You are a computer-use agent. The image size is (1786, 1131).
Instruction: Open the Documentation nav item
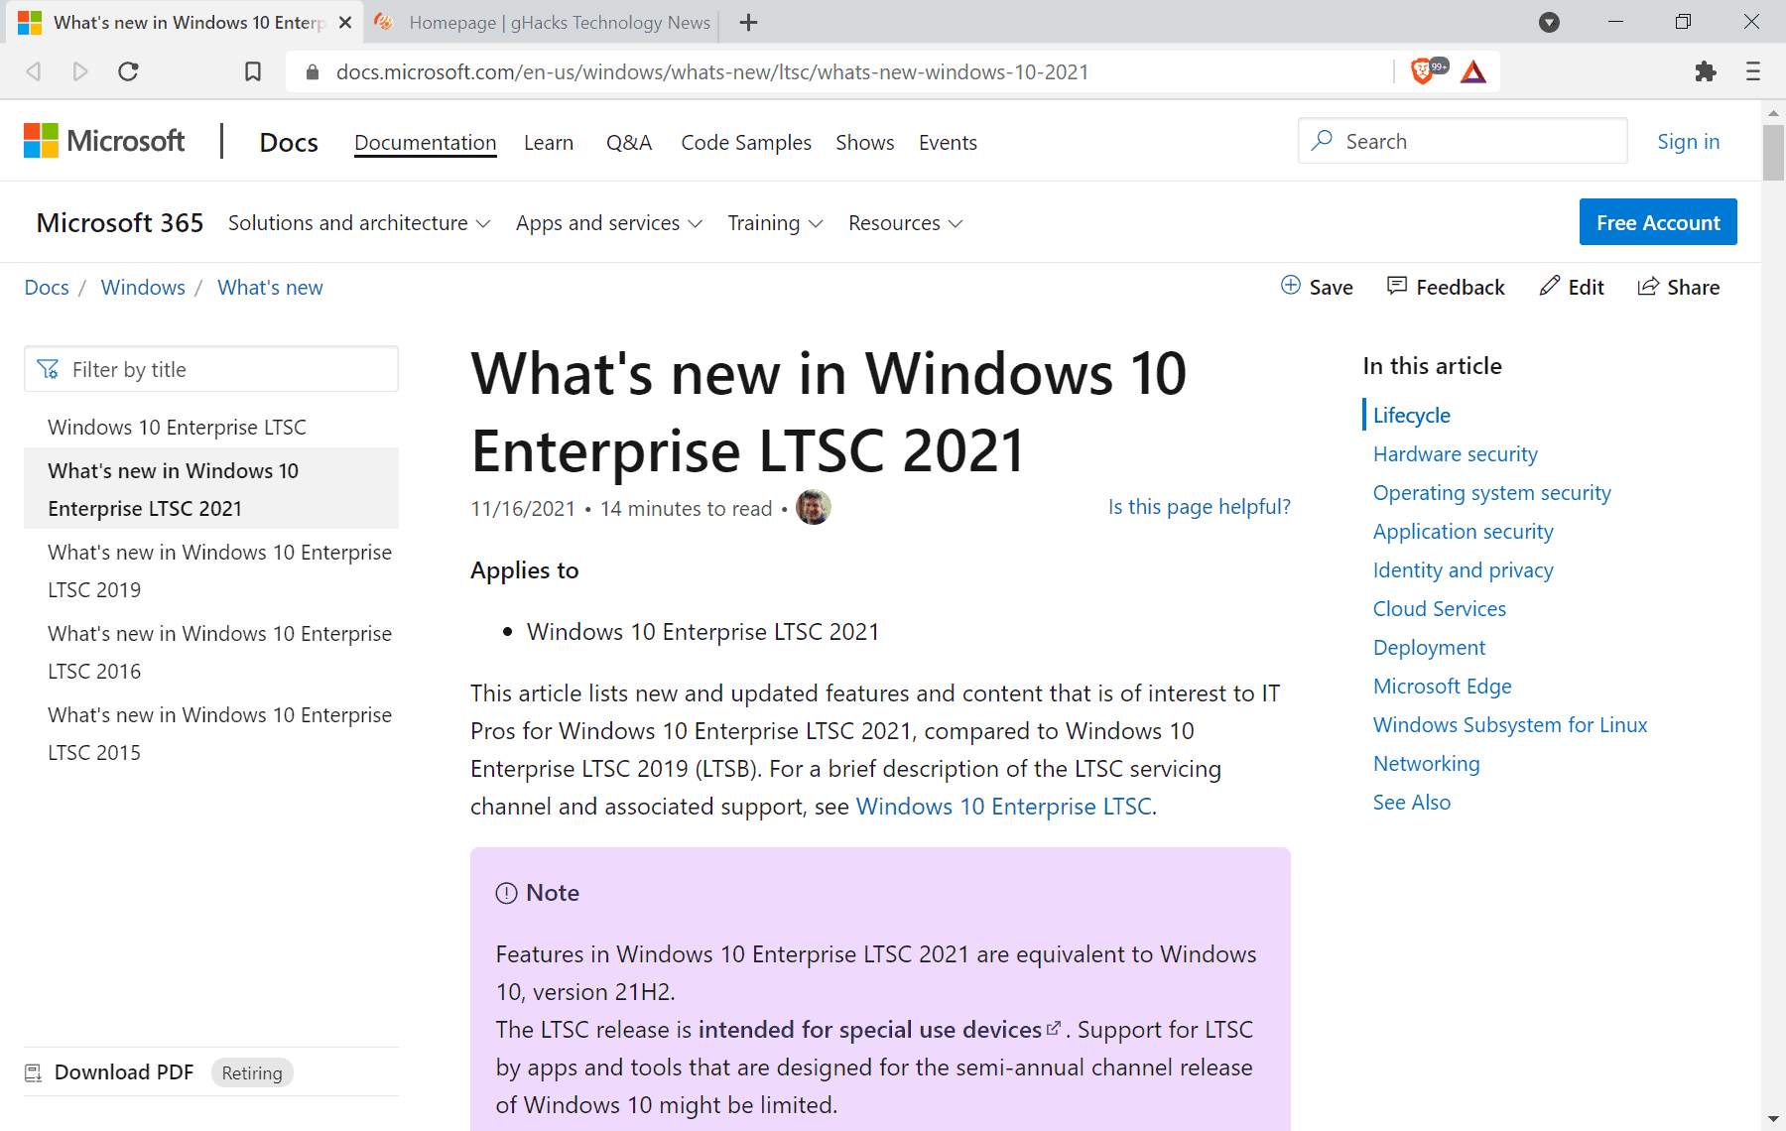tap(425, 142)
